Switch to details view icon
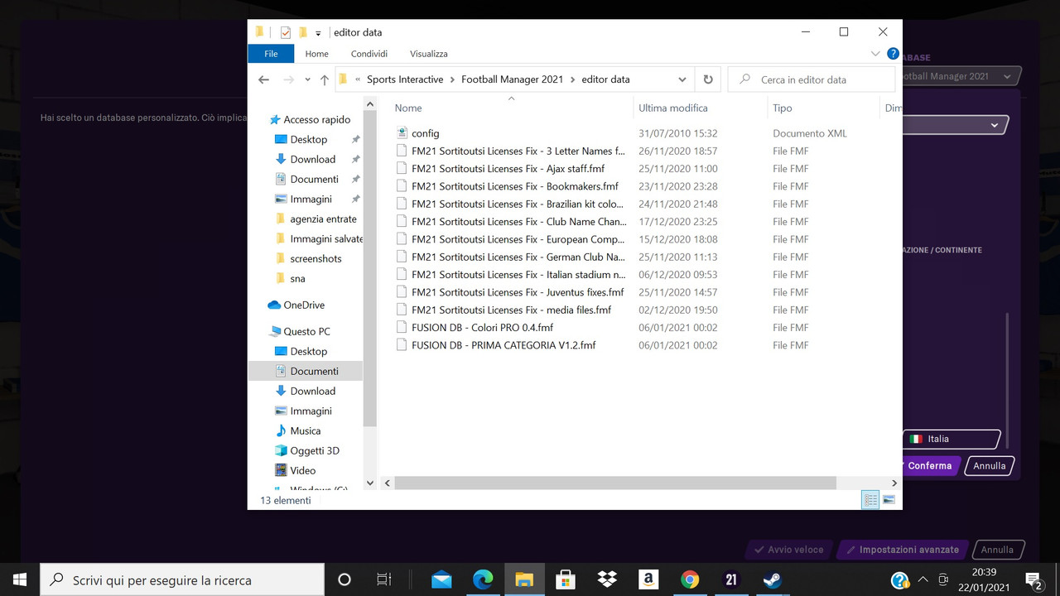The height and width of the screenshot is (596, 1060). coord(870,500)
